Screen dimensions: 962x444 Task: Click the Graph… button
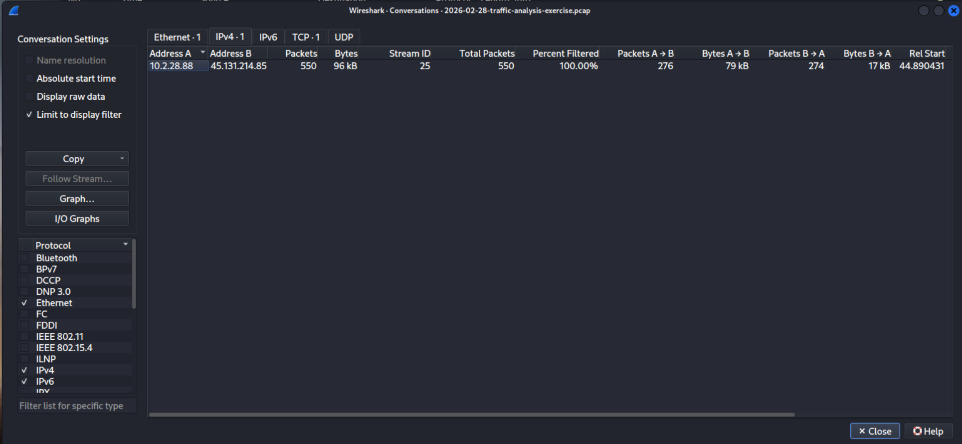pos(77,199)
